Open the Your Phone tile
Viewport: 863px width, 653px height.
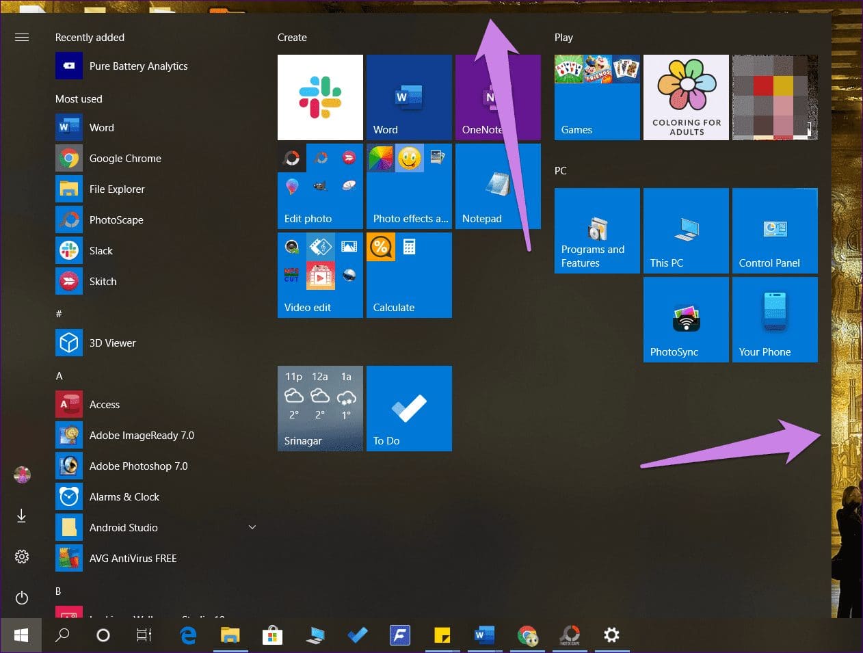[775, 319]
